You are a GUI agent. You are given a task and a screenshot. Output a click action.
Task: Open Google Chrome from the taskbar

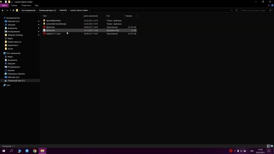tap(35, 151)
